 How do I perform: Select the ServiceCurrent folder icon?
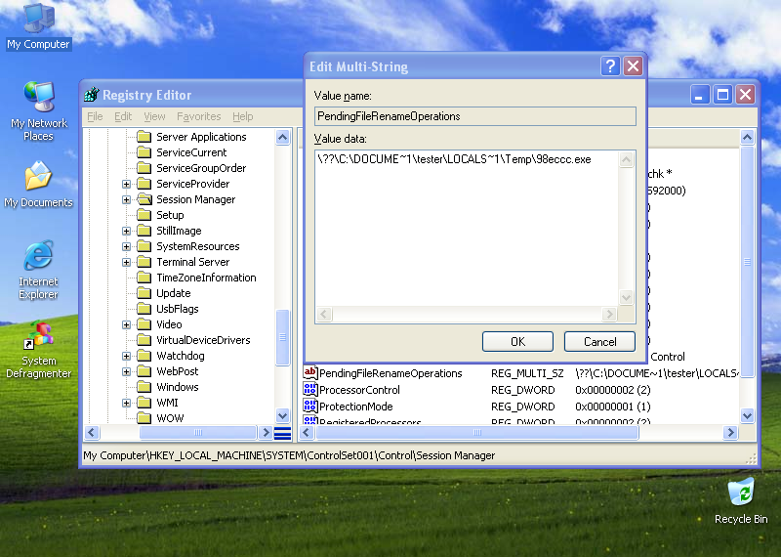point(144,152)
